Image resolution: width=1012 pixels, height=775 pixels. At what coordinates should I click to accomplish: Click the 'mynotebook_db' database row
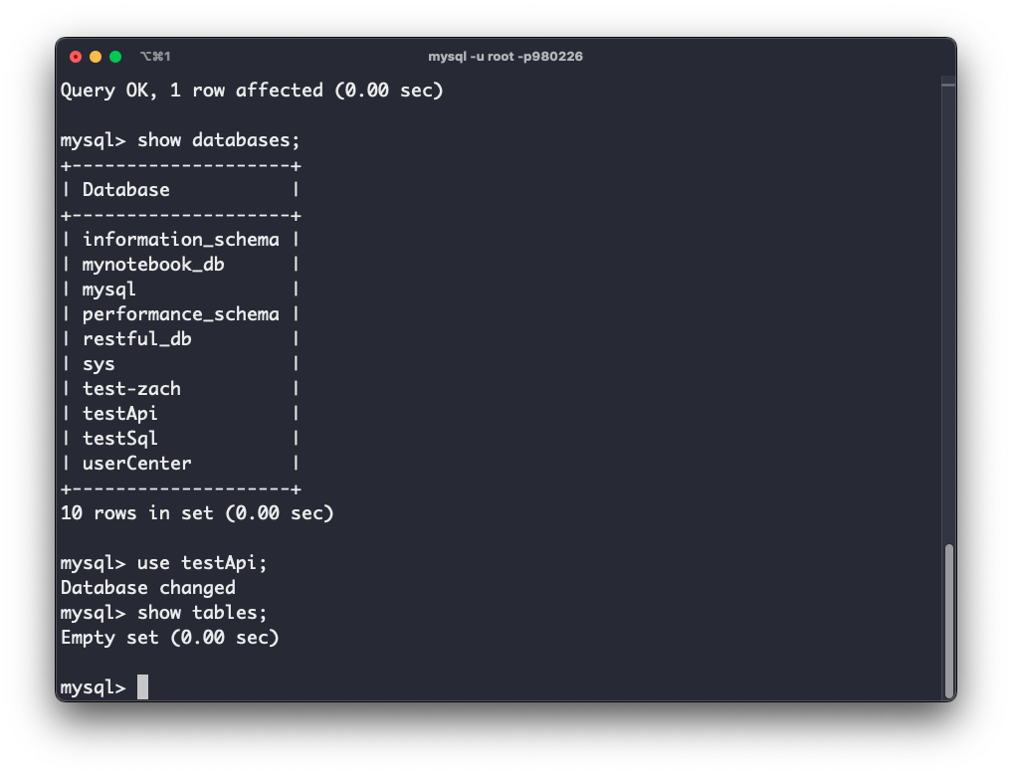click(153, 265)
